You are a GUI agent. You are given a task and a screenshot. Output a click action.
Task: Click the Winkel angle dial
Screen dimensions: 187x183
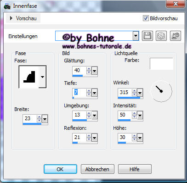coord(161,91)
